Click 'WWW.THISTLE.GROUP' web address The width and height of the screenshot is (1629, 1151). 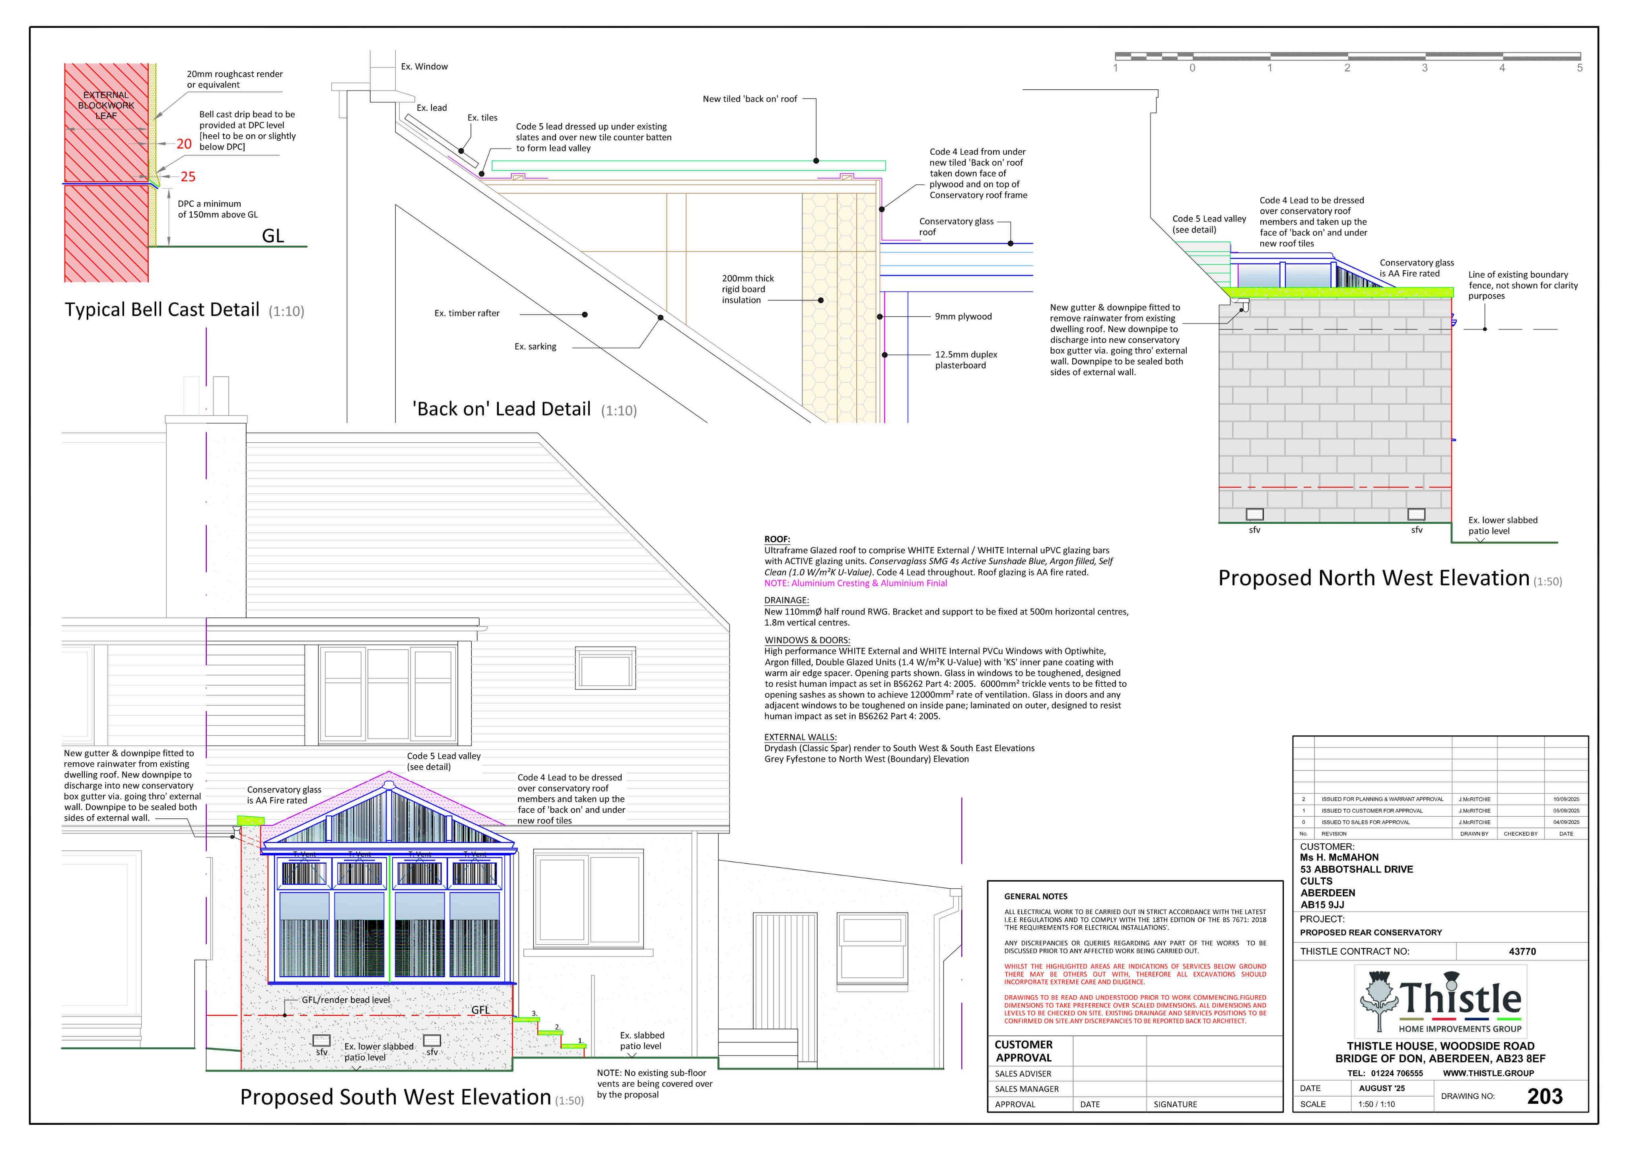point(1488,1074)
